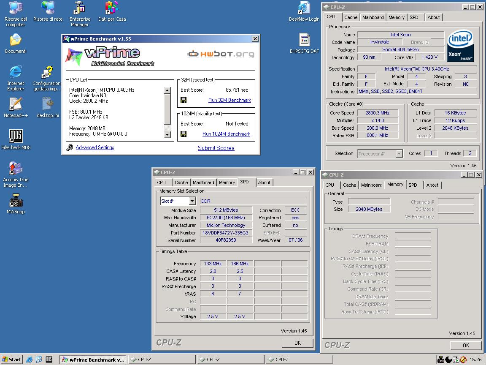This screenshot has height=365, width=486.
Task: Click the Core Speed 2800.3 MHz field
Action: click(377, 113)
